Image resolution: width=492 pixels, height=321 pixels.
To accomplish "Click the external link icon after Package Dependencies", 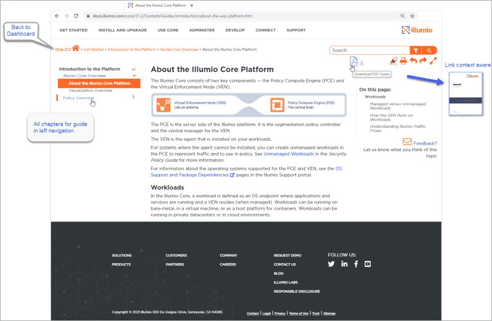I will pyautogui.click(x=232, y=175).
